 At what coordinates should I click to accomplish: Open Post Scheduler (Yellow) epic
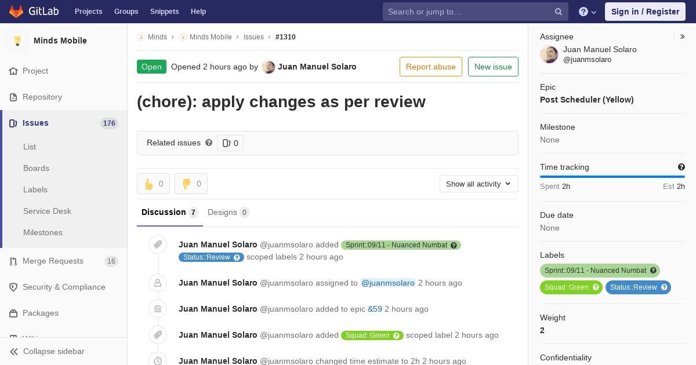[x=587, y=100]
